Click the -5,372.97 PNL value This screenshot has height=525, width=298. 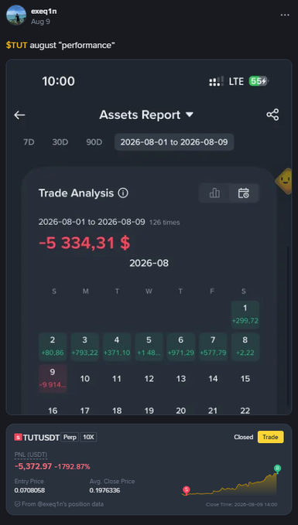(33, 466)
